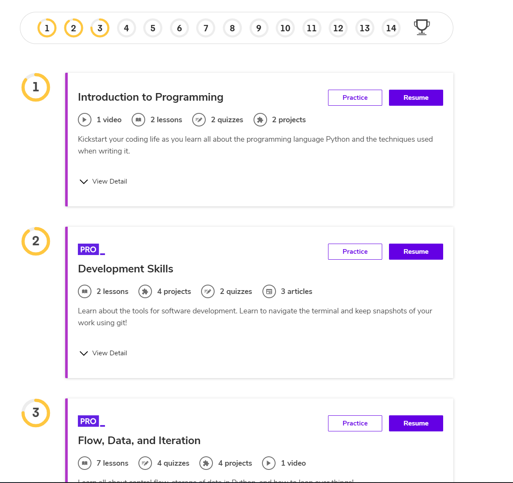Click the video play icon in Flow, Data, and Iteration
This screenshot has height=483, width=513.
(269, 463)
